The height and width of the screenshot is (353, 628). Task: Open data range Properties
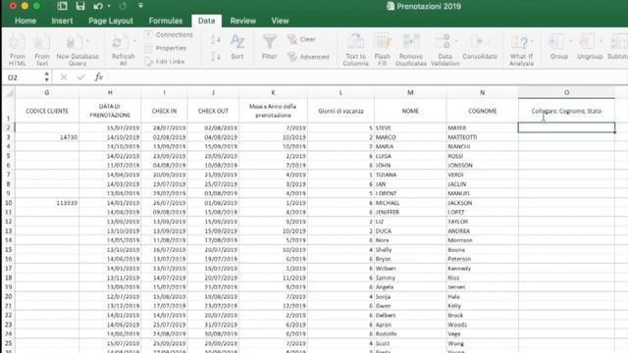[x=166, y=48]
